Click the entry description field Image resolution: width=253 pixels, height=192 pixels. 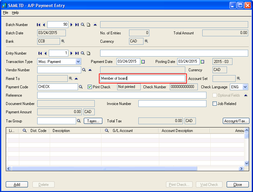174,53
